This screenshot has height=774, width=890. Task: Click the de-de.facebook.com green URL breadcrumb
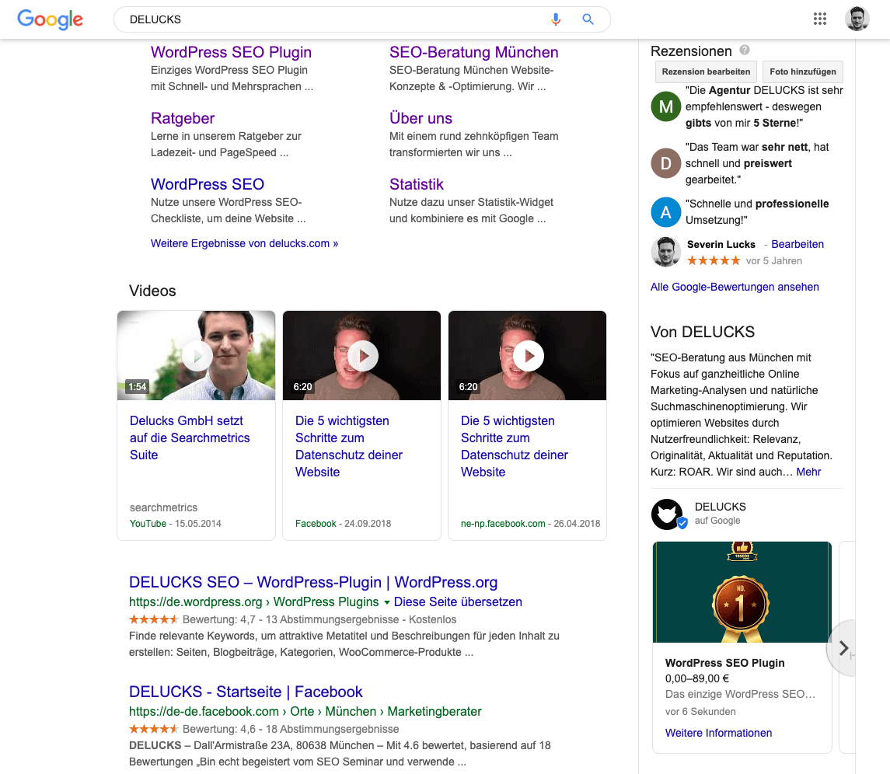click(305, 711)
